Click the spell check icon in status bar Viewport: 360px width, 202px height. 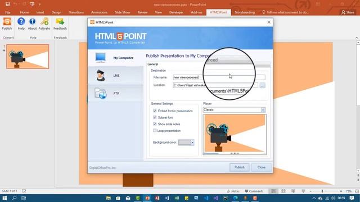[x=24, y=191]
